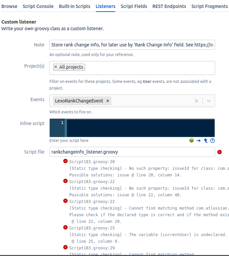Open the inline script help question mark icon
Image resolution: width=229 pixels, height=256 pixels.
coord(212,140)
